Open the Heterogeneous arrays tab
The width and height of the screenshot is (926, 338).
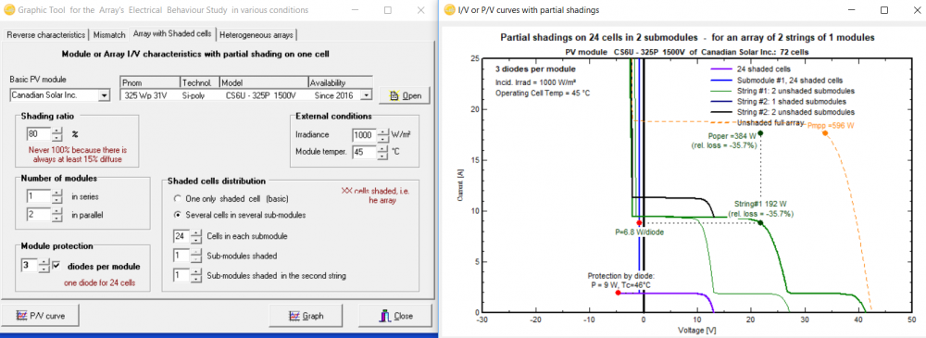256,35
